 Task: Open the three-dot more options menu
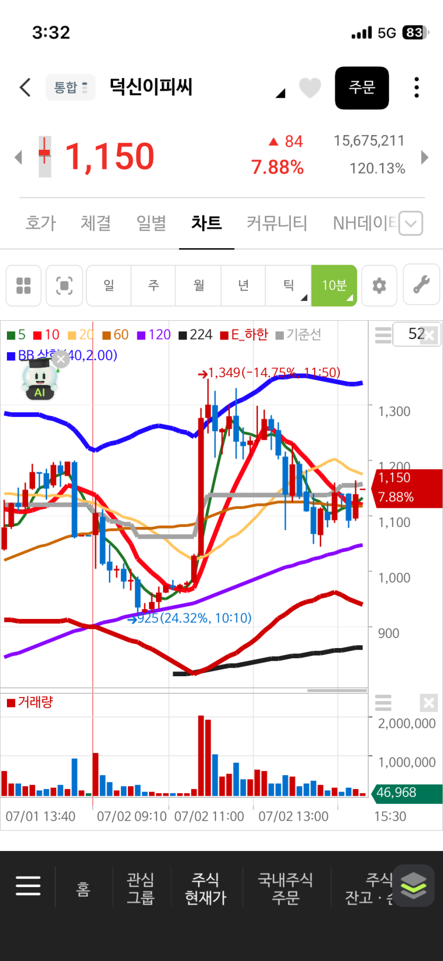point(416,88)
